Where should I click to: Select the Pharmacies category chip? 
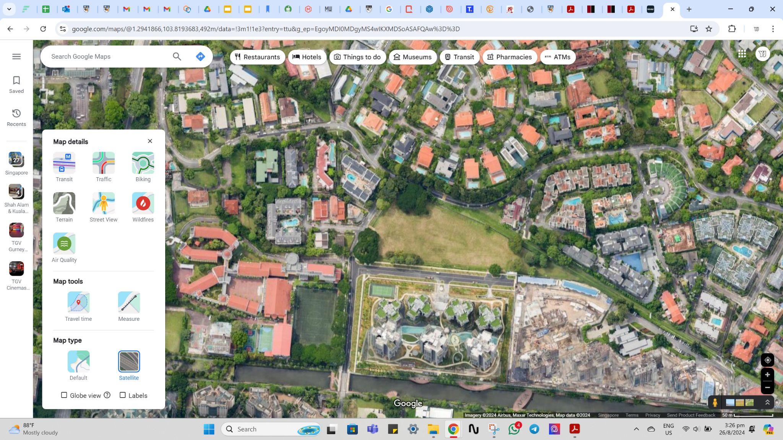click(509, 57)
